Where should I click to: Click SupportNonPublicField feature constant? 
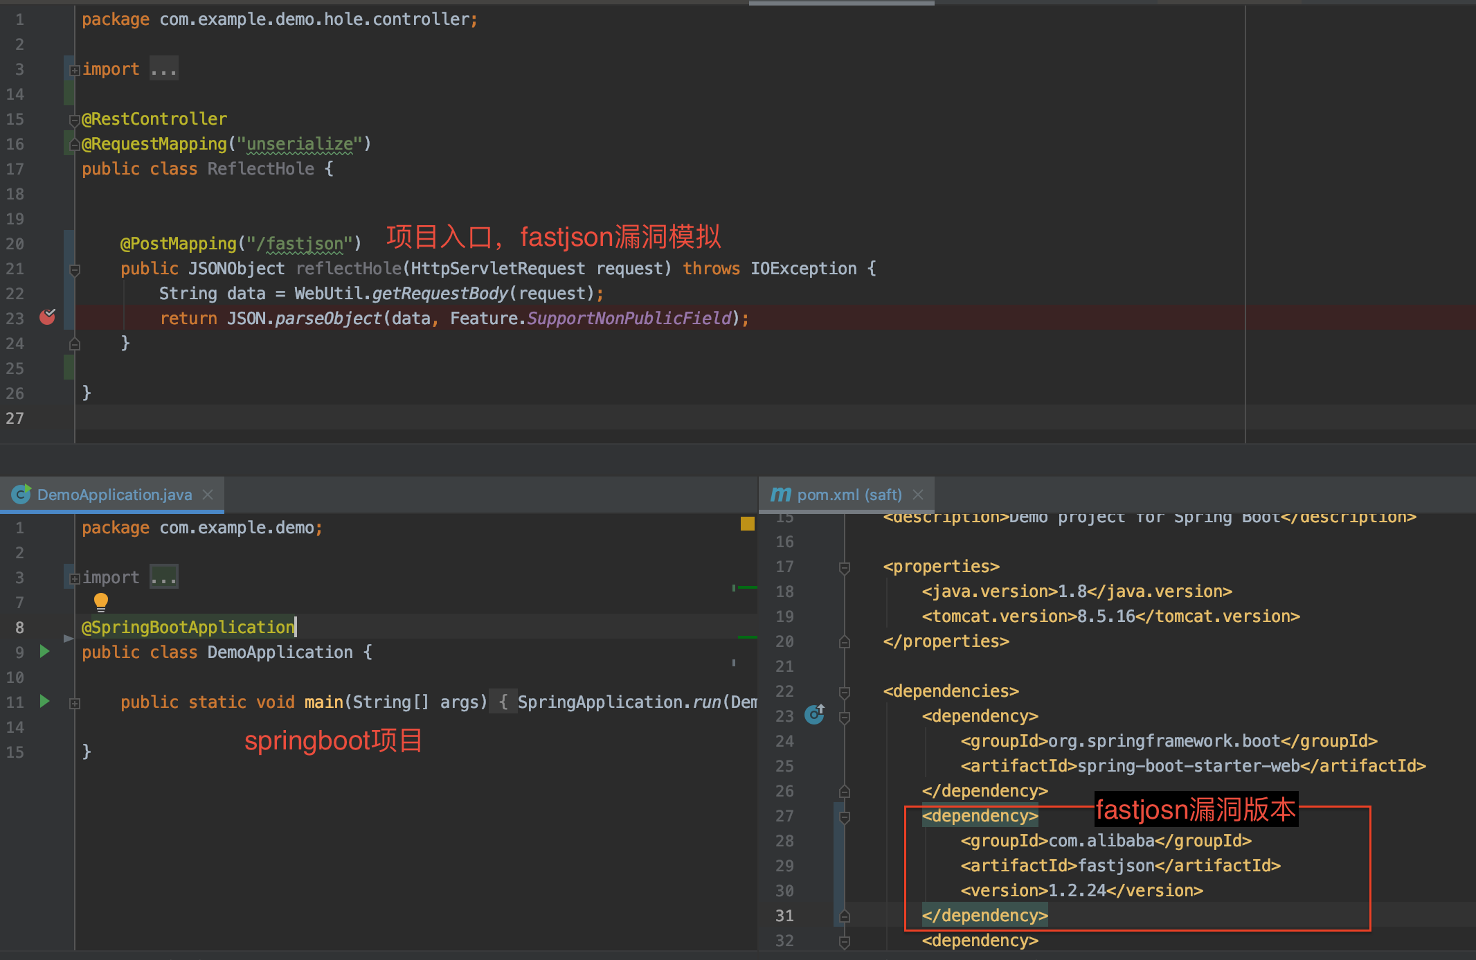click(629, 318)
